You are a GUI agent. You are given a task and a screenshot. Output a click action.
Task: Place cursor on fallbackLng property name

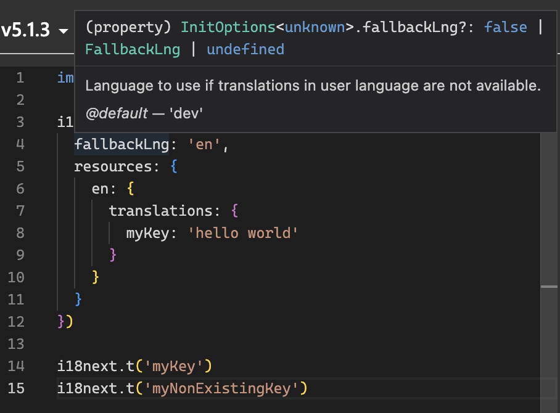pos(121,144)
